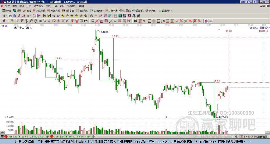Click the 600459 贵研铂业 stock label
The height and width of the screenshot is (144, 270).
(259, 28)
